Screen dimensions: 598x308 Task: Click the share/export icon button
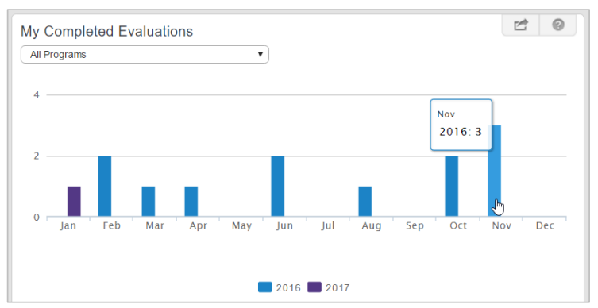tap(521, 25)
